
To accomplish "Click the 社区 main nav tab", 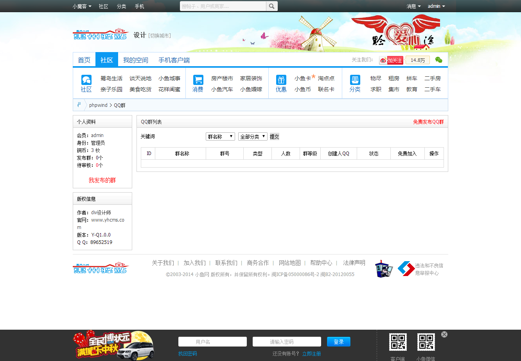I will point(107,60).
